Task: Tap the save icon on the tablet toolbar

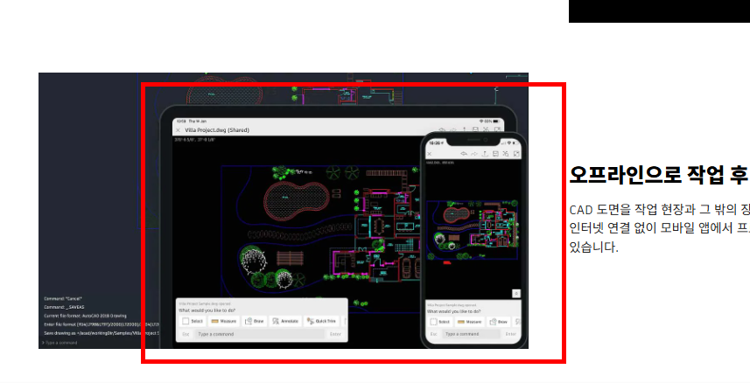Action: tap(475, 130)
